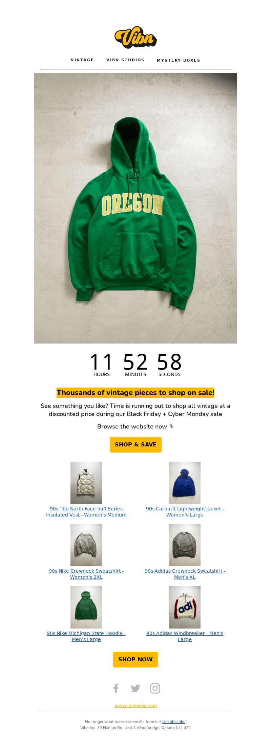Click the countdown timer display
This screenshot has height=748, width=271.
tap(135, 365)
